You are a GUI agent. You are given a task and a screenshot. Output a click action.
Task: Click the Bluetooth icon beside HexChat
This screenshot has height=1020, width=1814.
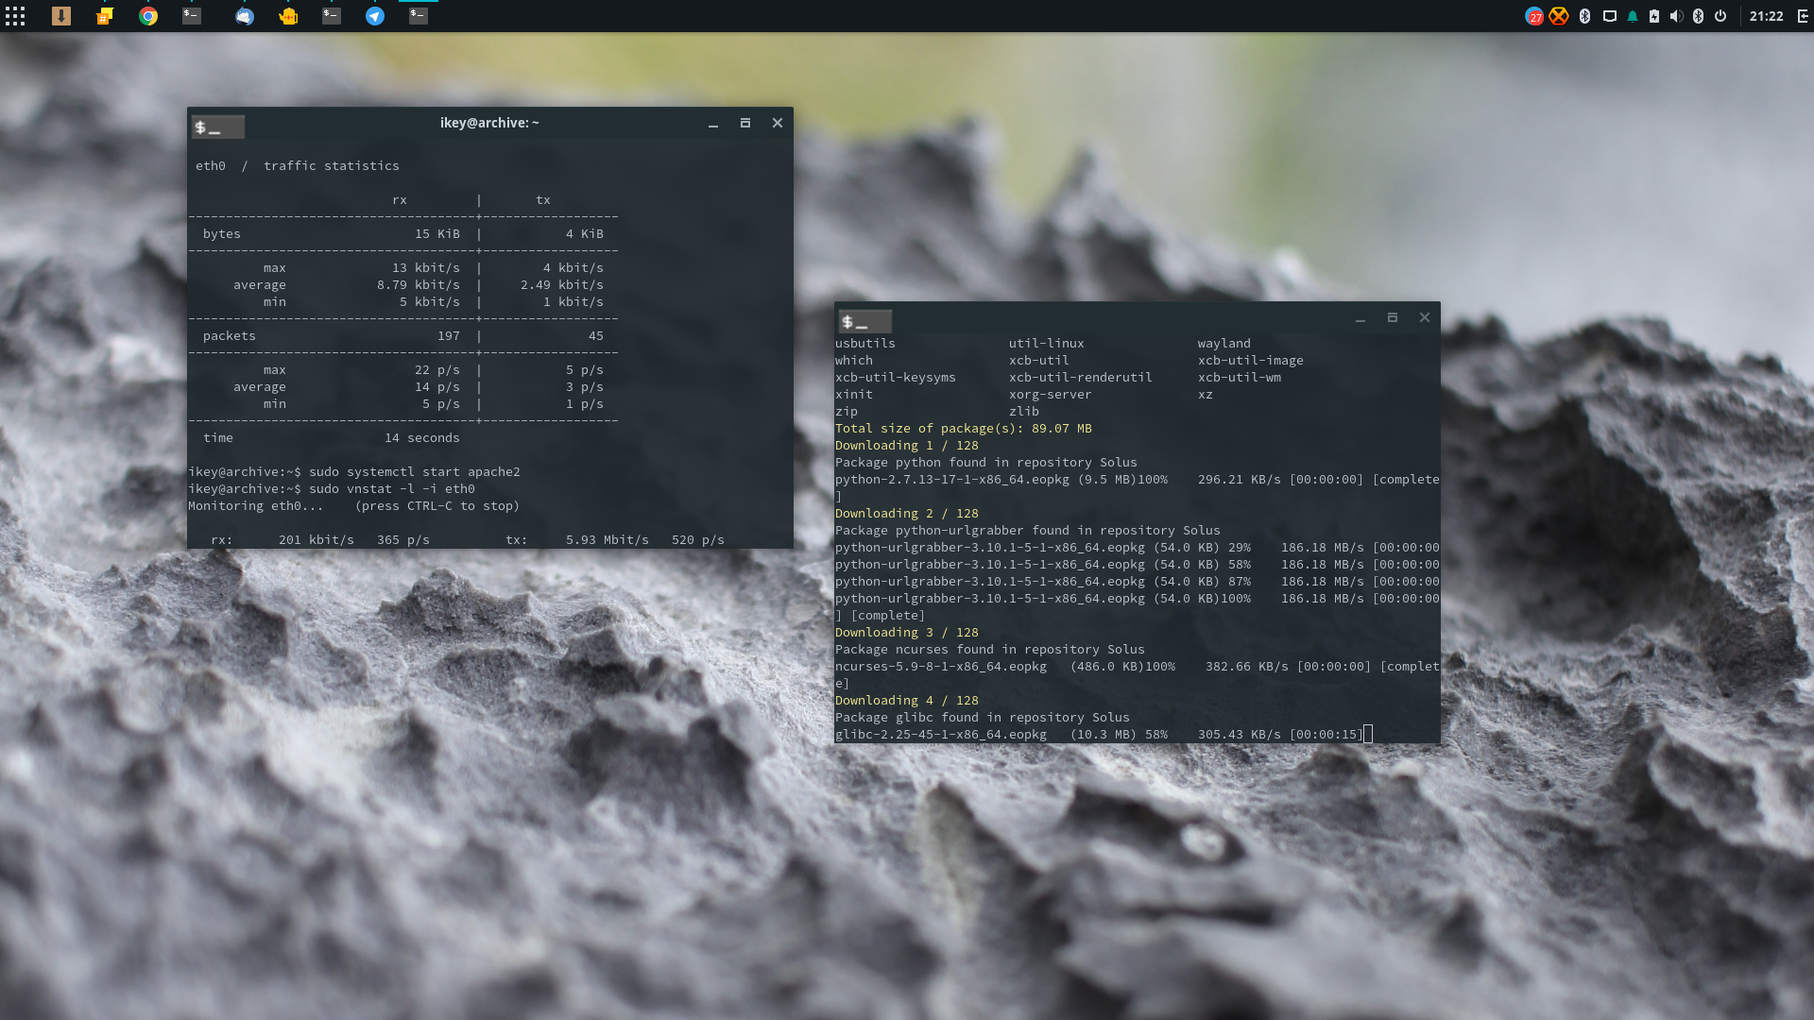click(x=1585, y=16)
